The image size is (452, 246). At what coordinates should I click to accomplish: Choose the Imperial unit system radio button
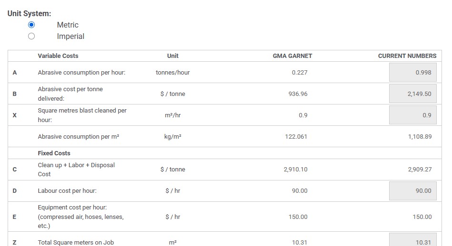tap(31, 36)
